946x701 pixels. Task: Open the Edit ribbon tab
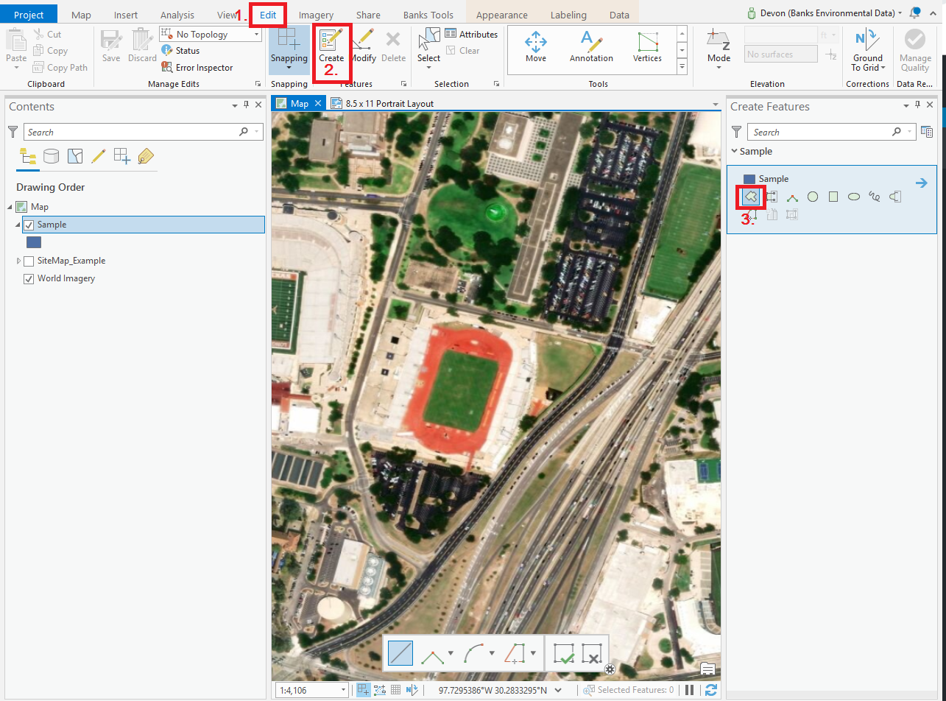coord(268,15)
